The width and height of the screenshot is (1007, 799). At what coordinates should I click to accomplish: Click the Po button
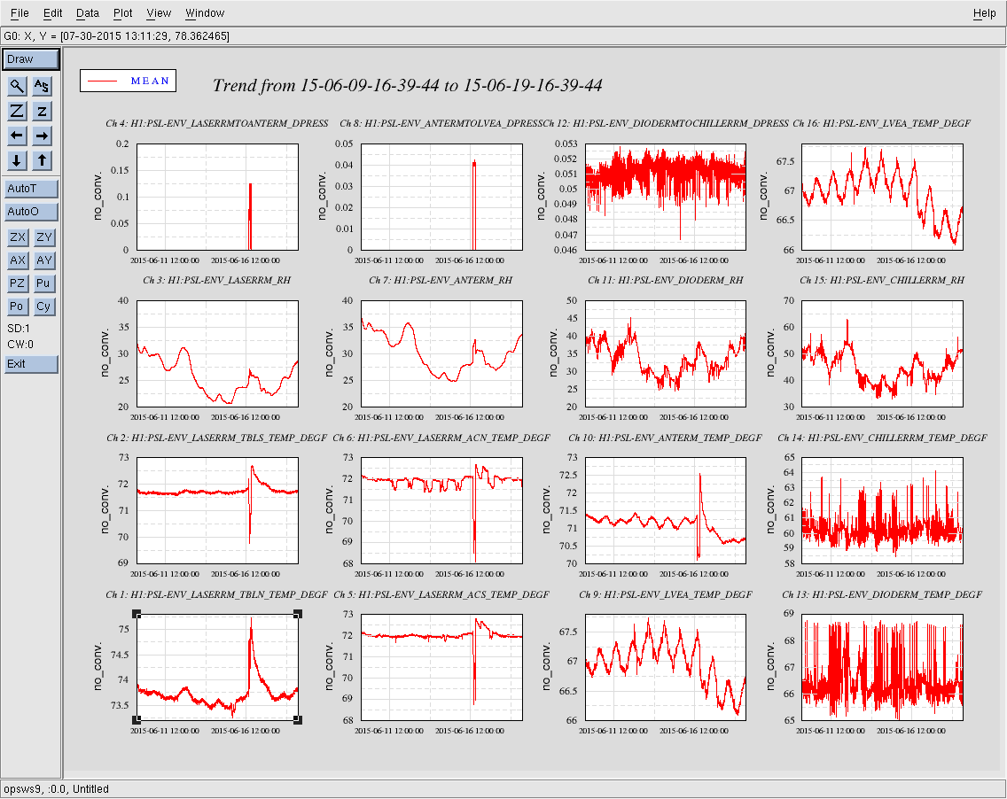click(x=18, y=306)
